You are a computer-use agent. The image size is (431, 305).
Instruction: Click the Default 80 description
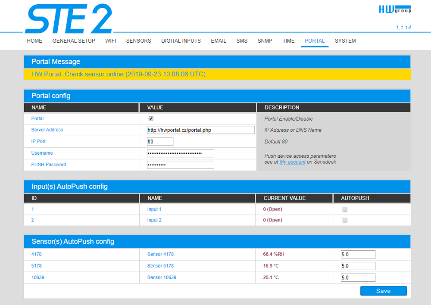[276, 141]
